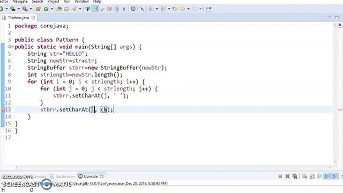
Task: Toggle Scroll Lock in Console toolbar
Action: (312, 176)
